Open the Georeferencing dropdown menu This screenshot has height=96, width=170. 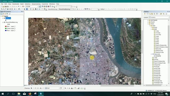point(53,9)
